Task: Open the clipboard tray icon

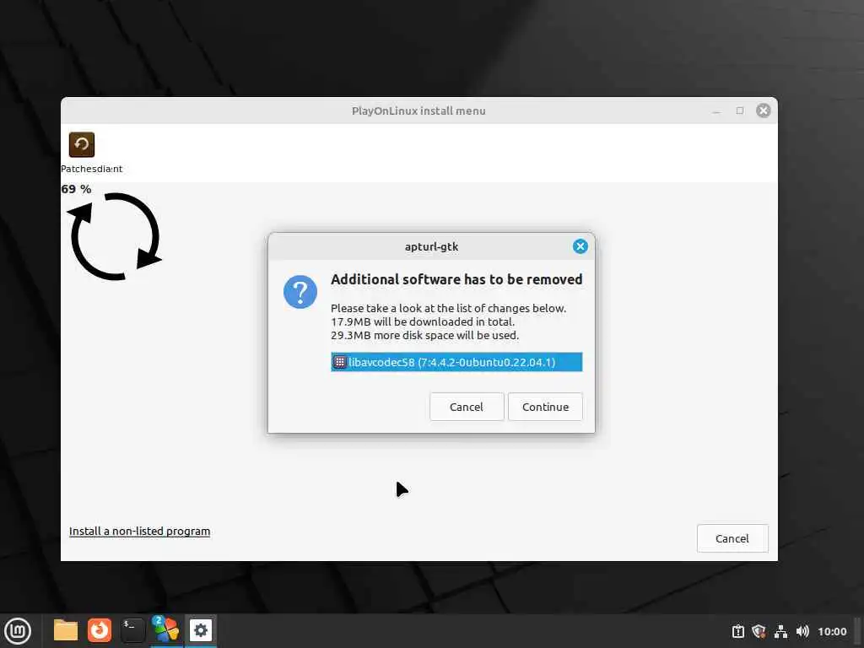Action: tap(737, 631)
